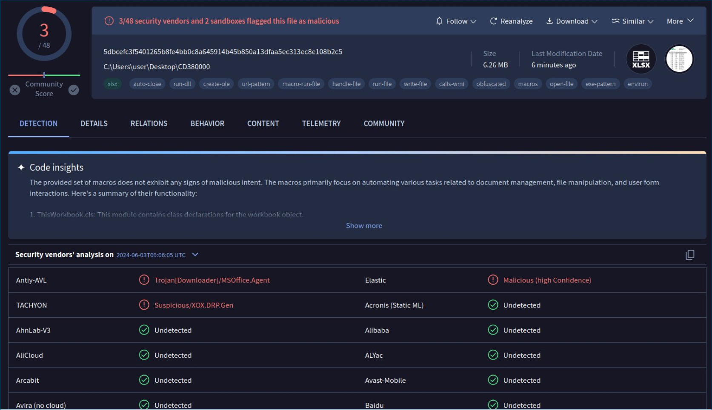This screenshot has height=410, width=712.
Task: Switch to the DETAILS tab
Action: pyautogui.click(x=94, y=123)
